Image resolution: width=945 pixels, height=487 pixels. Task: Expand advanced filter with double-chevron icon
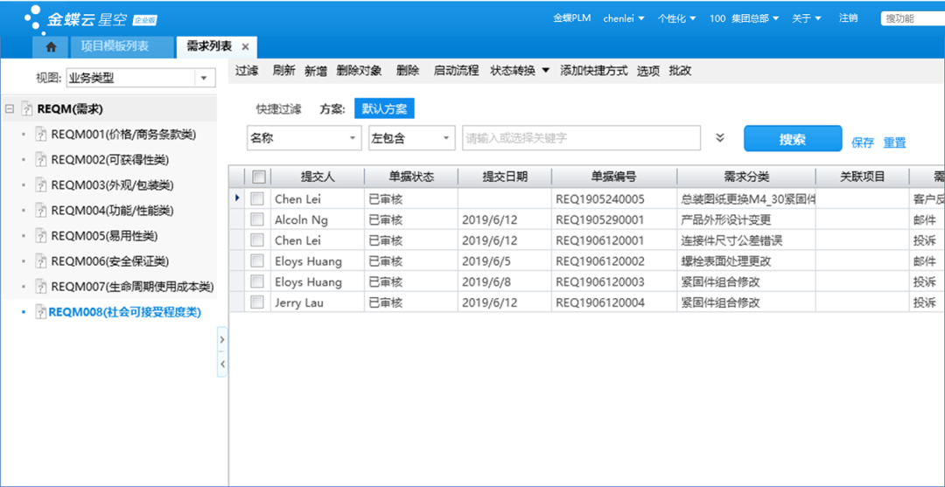720,138
